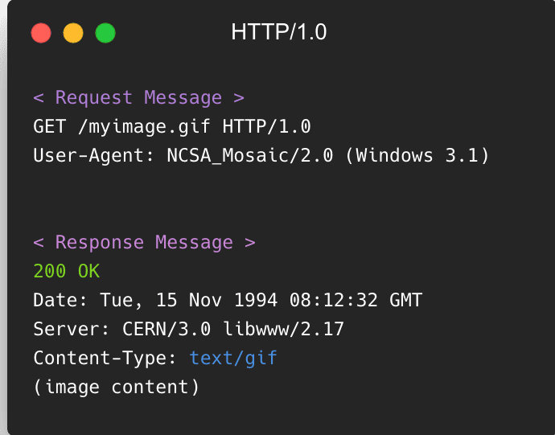
Task: Click the (image content) line
Action: pos(117,388)
